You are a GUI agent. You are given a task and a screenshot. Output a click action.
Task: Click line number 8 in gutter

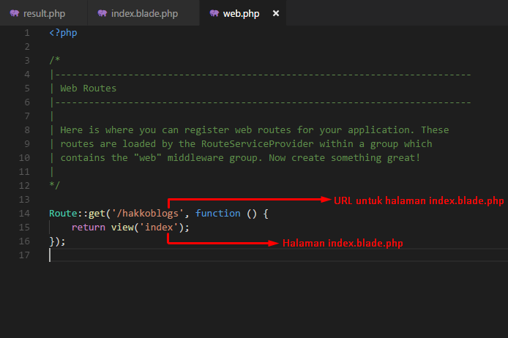27,130
